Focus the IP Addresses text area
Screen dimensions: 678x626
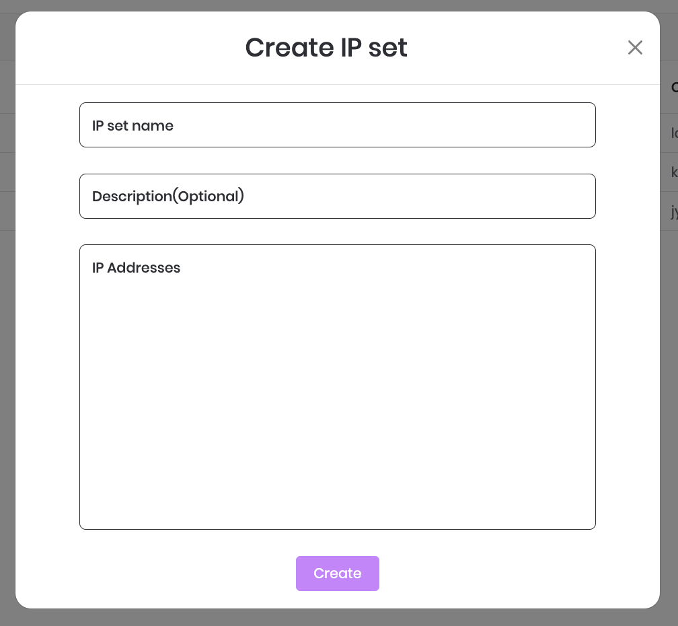[337, 387]
